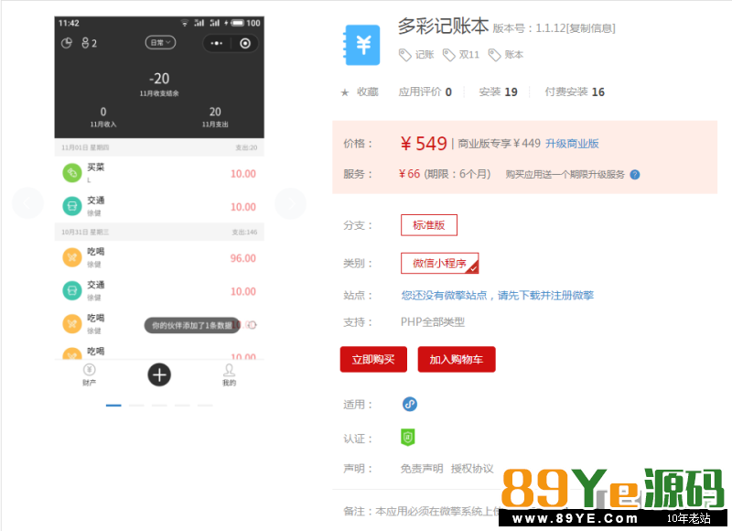Open the 我的 tab in phone preview
The height and width of the screenshot is (531, 732).
point(229,374)
